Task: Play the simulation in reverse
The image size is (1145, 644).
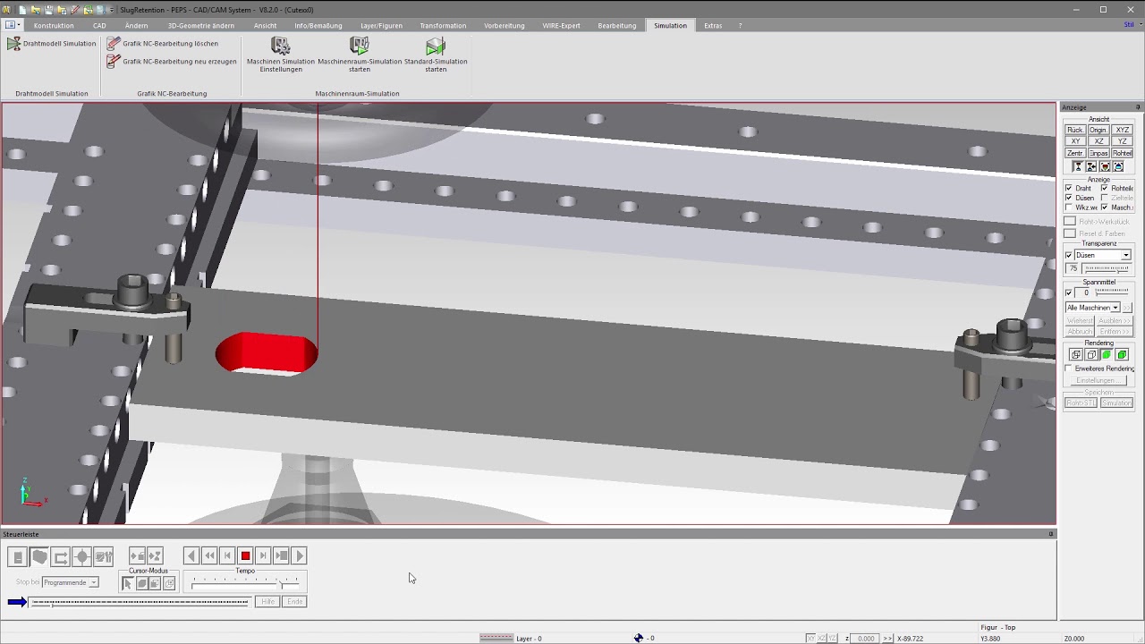Action: [191, 556]
